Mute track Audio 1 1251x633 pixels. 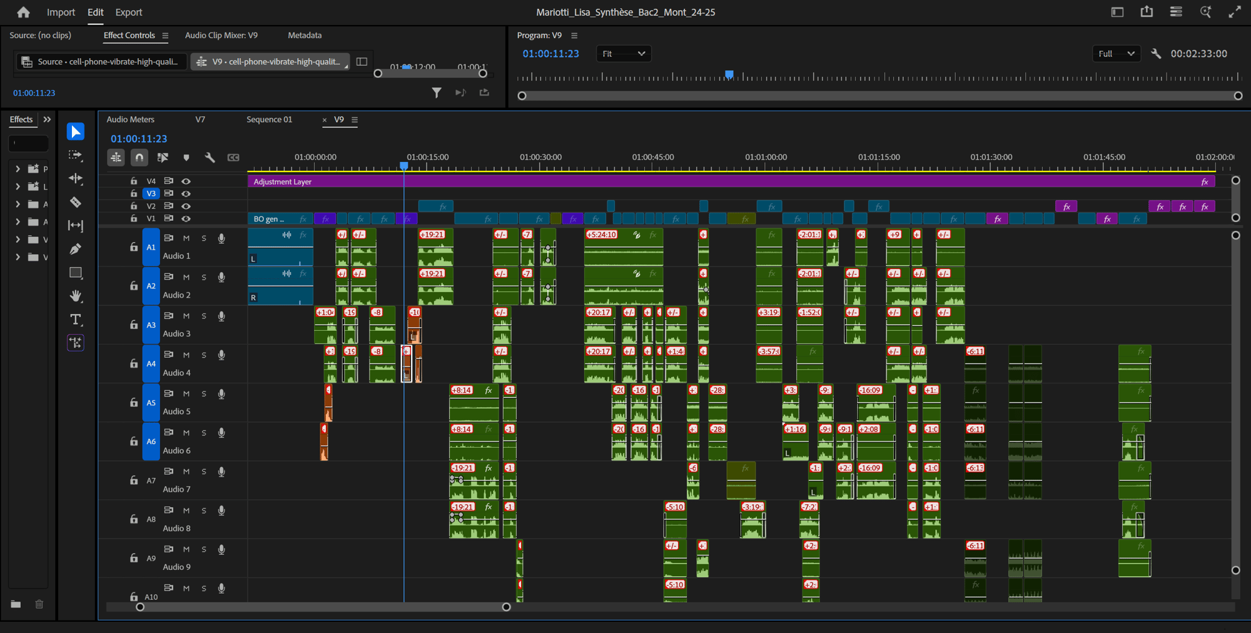pos(186,238)
